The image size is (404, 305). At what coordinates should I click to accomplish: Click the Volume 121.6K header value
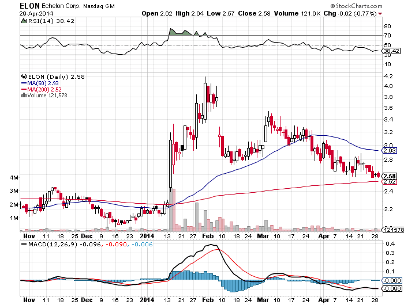(297, 13)
